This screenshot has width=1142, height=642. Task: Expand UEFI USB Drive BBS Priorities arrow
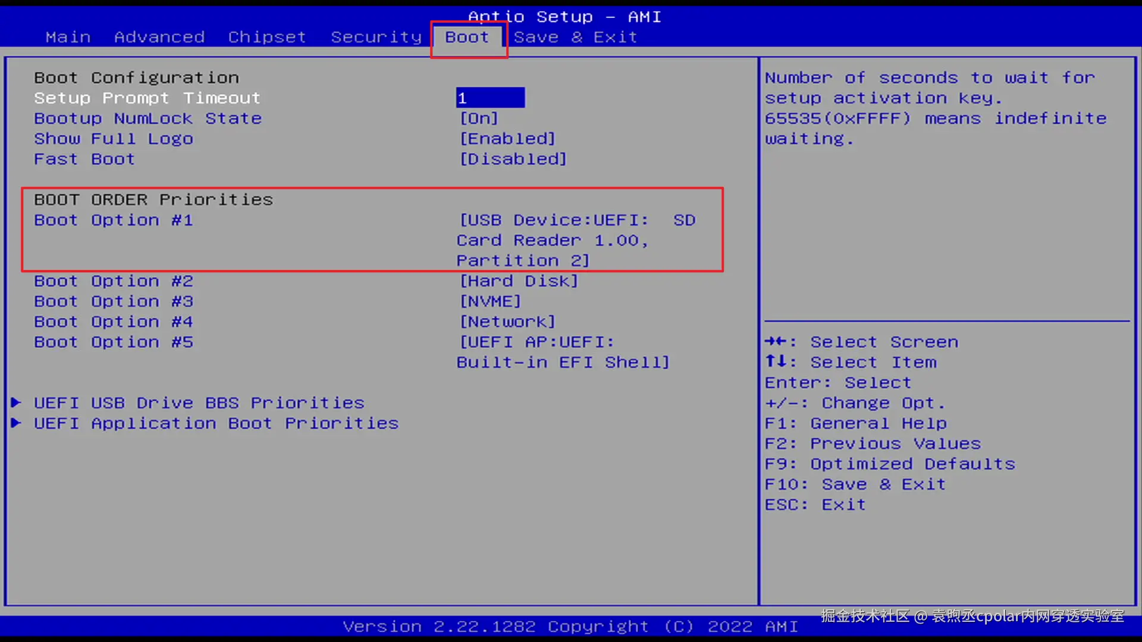17,402
